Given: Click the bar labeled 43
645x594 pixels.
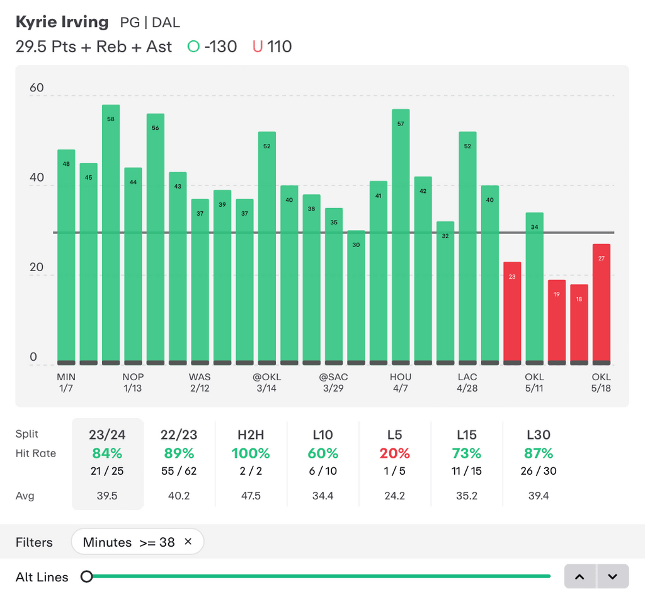Looking at the screenshot, I should click(x=178, y=269).
